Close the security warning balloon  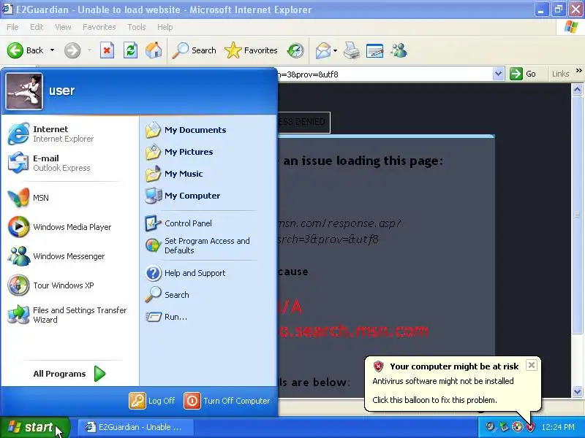pos(532,365)
